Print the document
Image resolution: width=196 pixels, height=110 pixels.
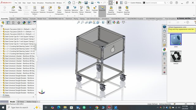pos(92,3)
